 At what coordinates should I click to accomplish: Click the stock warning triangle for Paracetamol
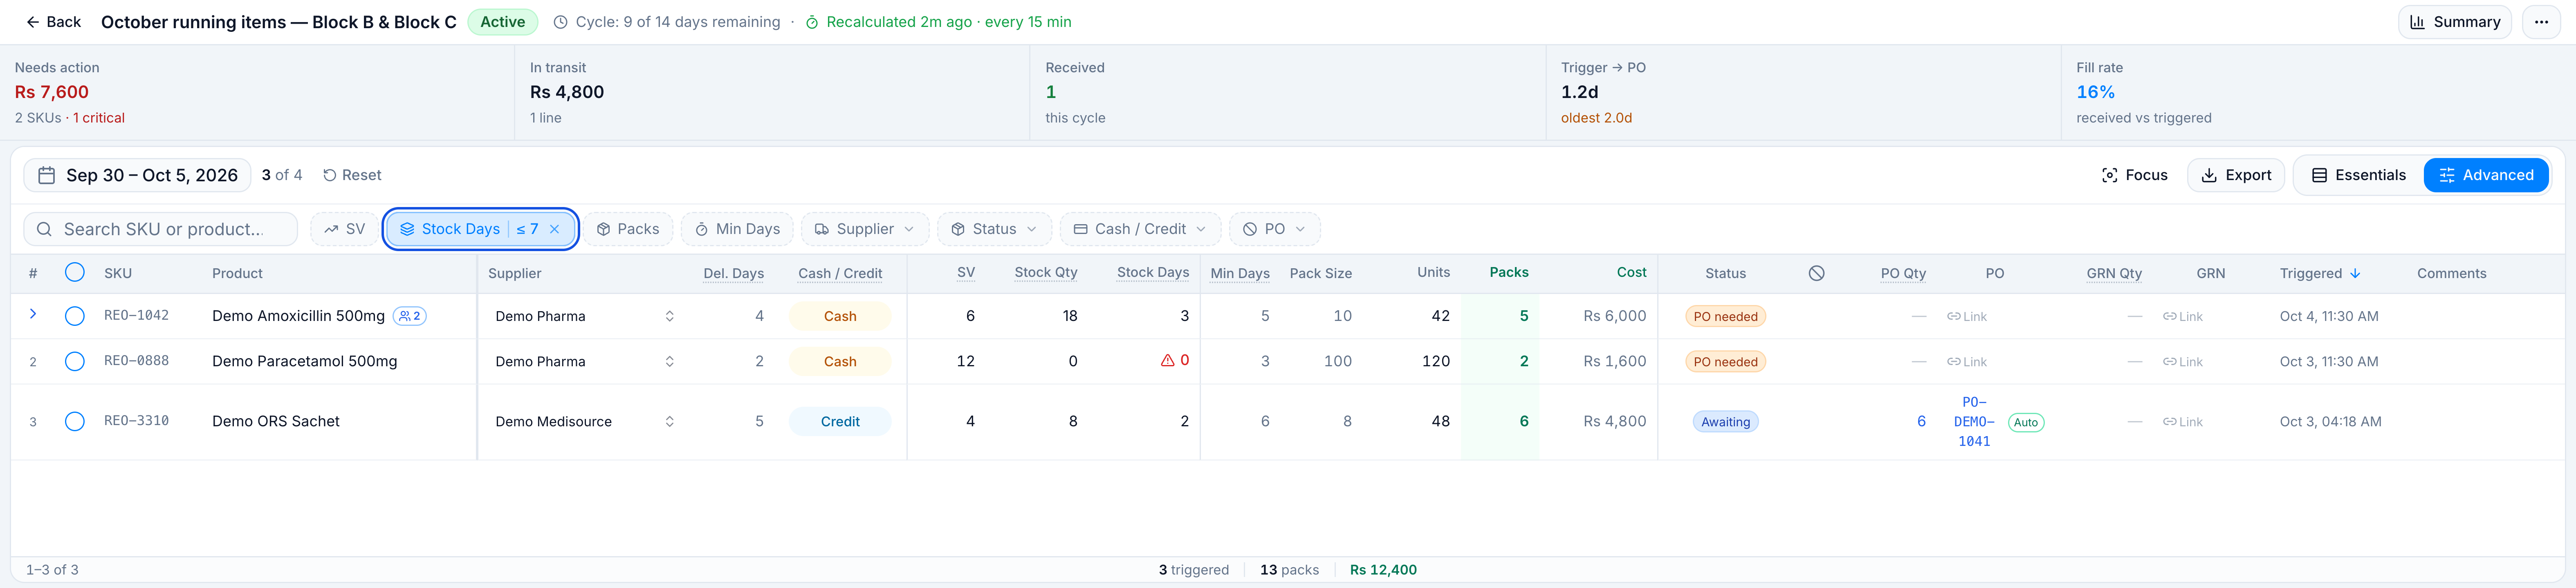coord(1167,361)
